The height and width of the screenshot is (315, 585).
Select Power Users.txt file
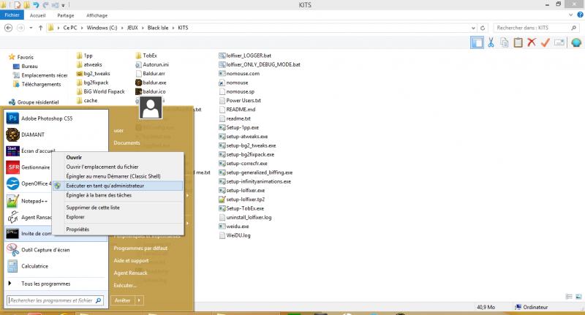[240, 101]
